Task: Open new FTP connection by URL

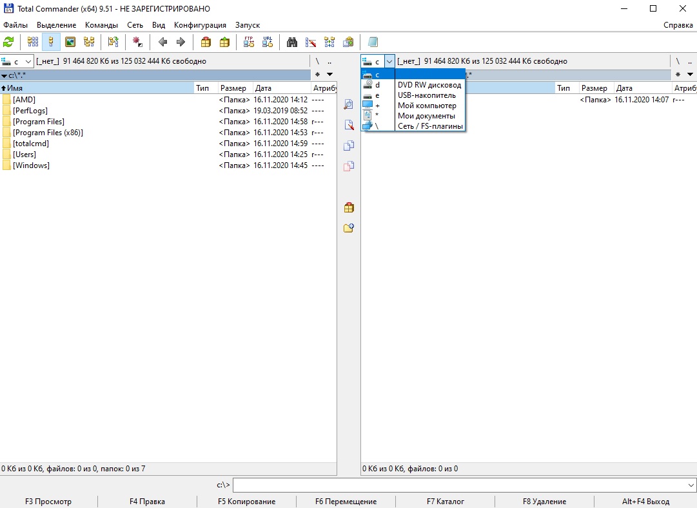Action: click(x=268, y=42)
